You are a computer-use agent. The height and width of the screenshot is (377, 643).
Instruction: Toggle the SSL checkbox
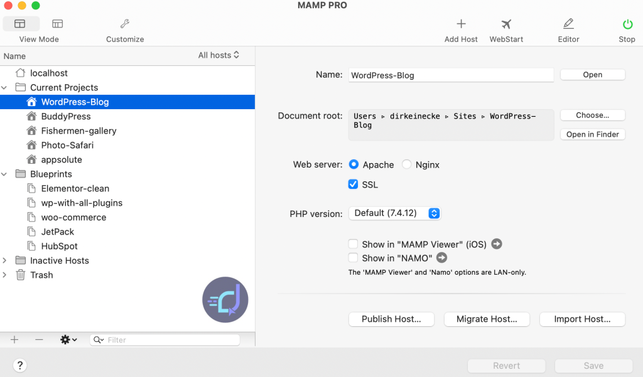pyautogui.click(x=353, y=184)
